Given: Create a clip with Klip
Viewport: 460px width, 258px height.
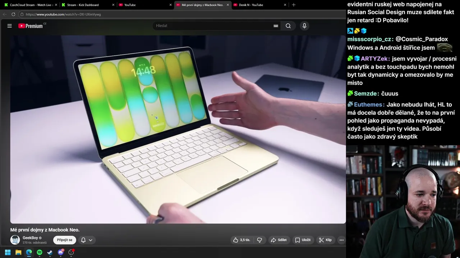Looking at the screenshot, I should (326, 240).
